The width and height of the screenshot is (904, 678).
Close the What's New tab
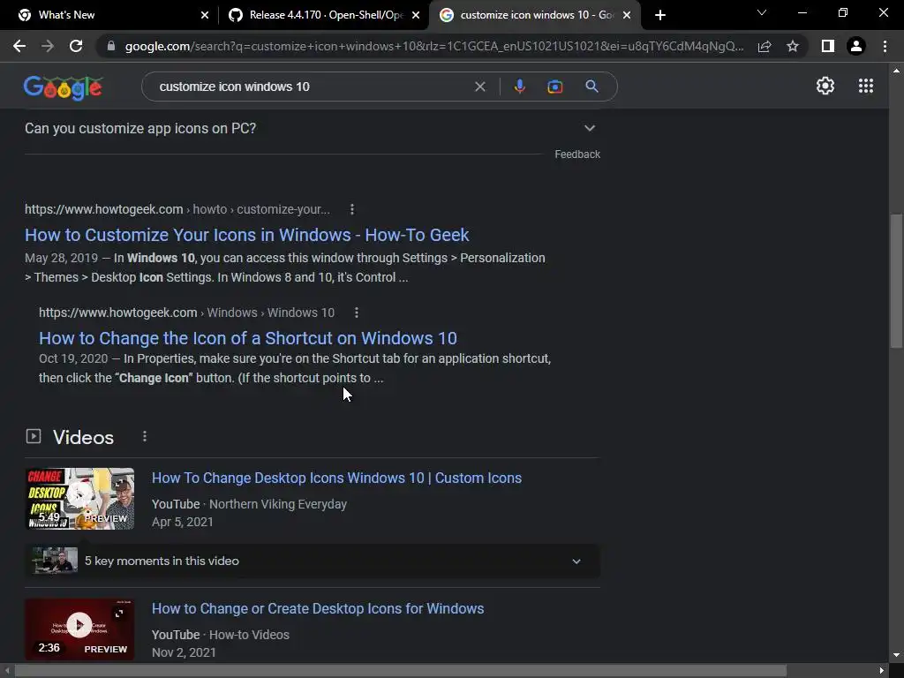(205, 15)
